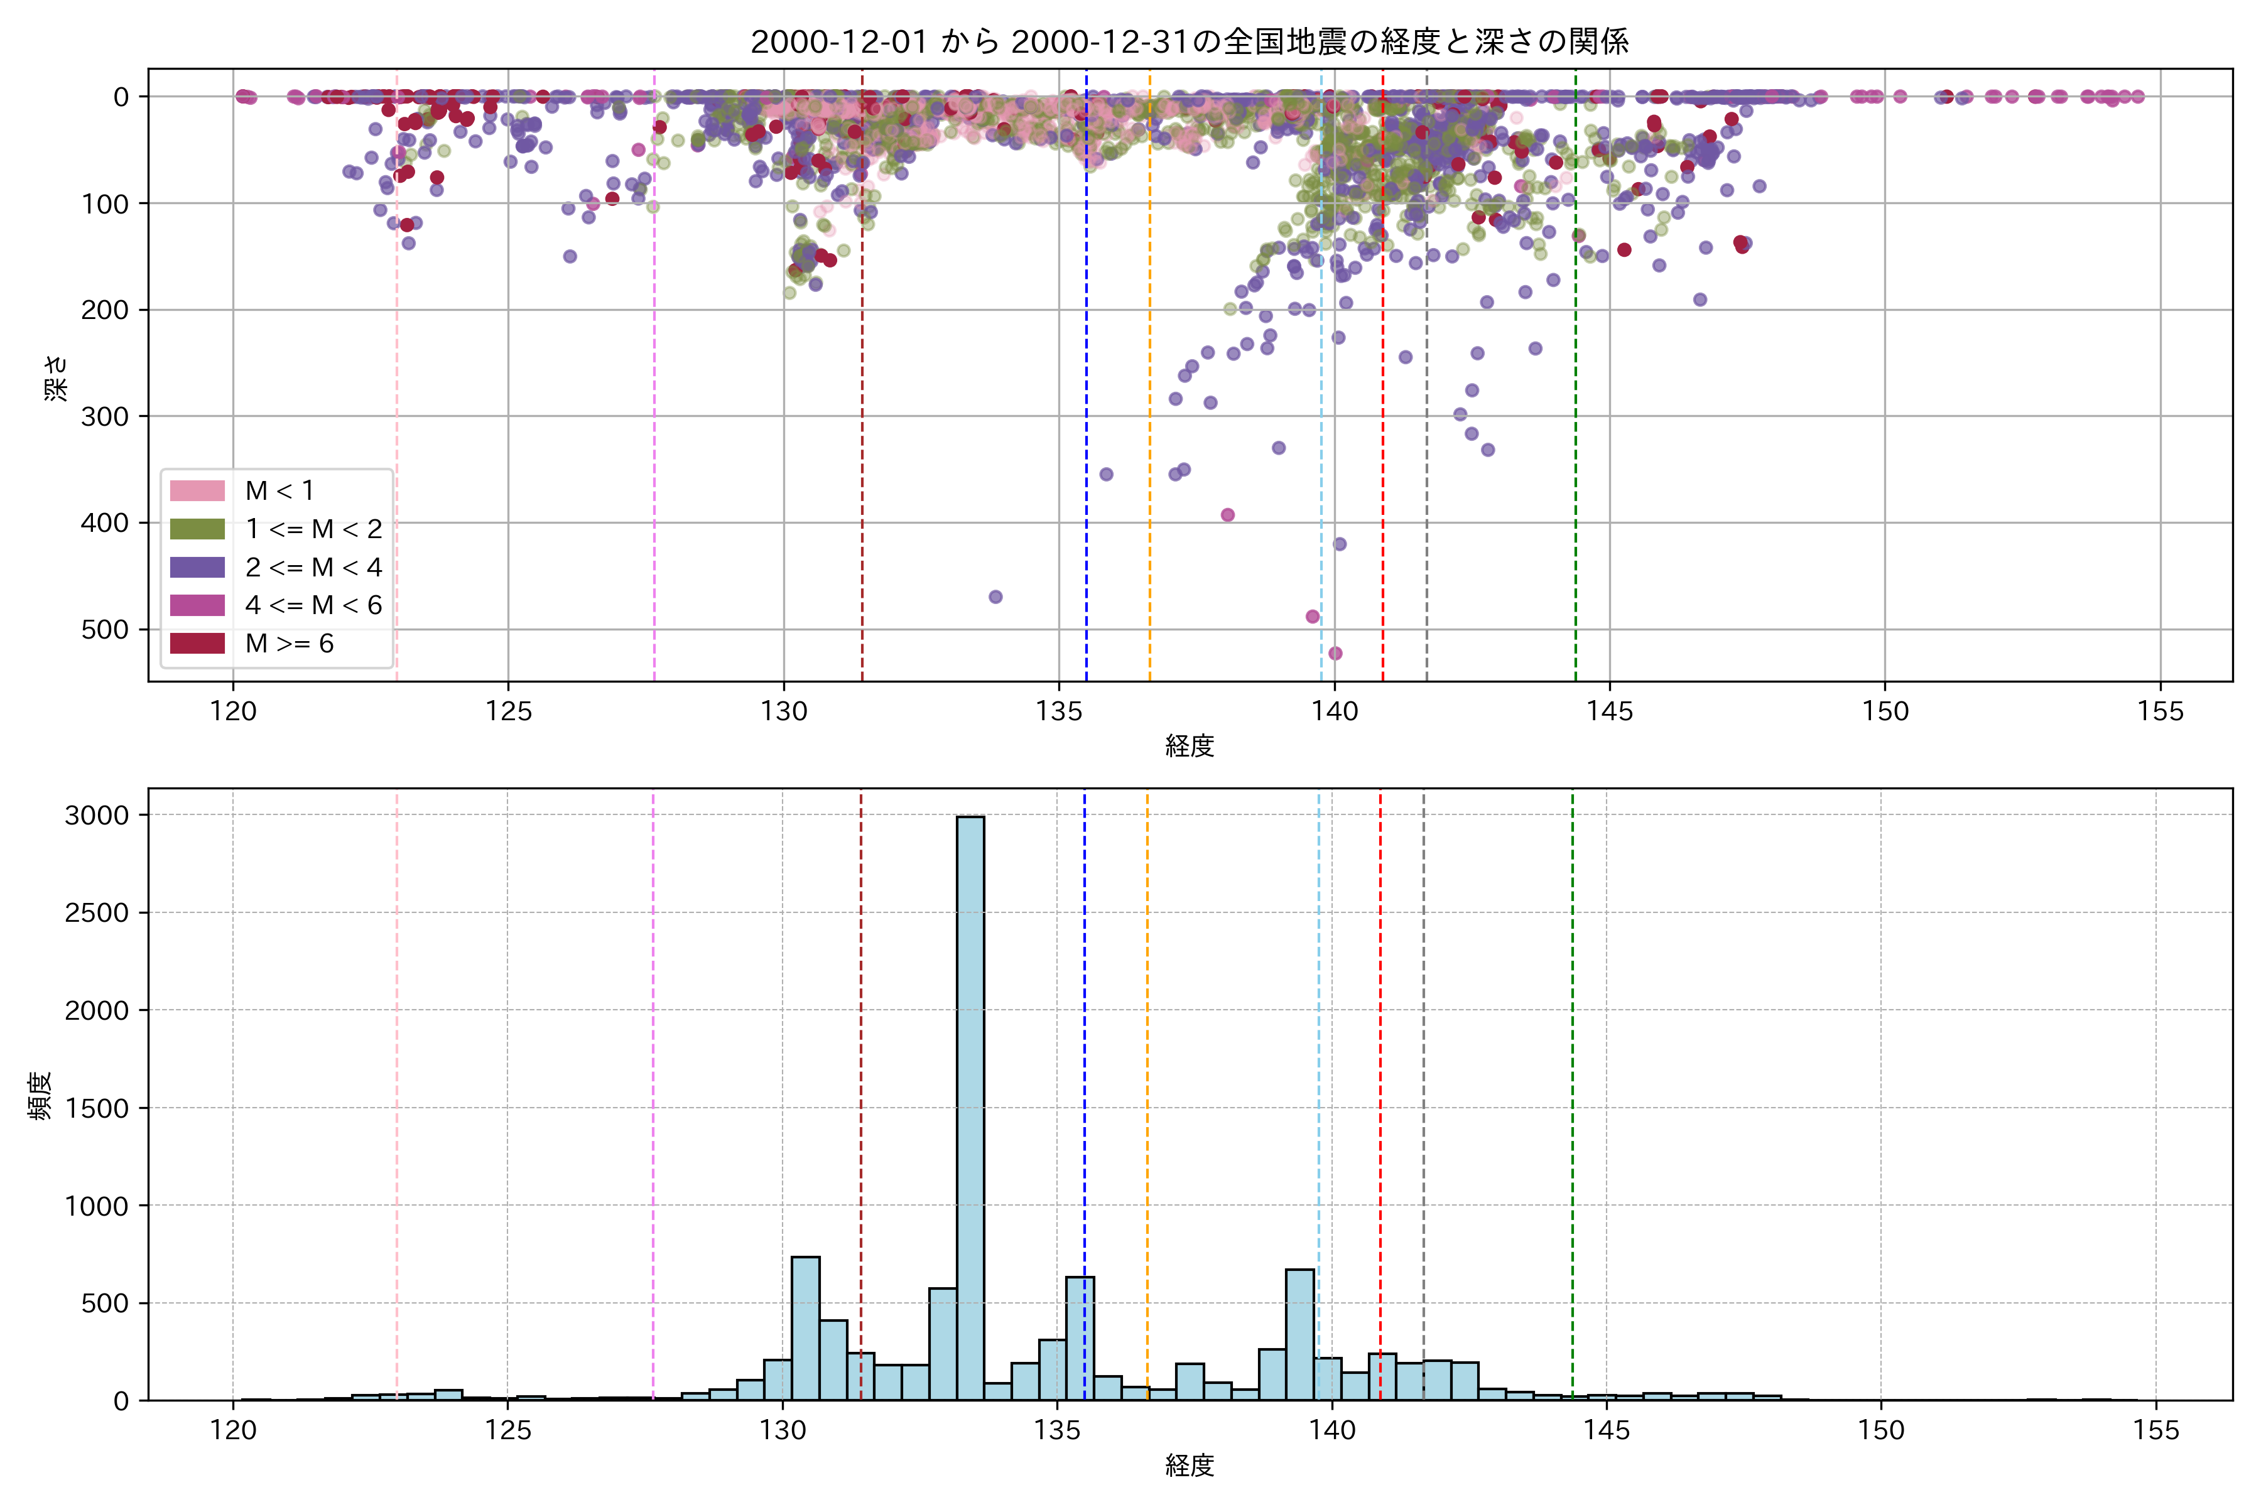Image resolution: width=2261 pixels, height=1507 pixels.
Task: Click the 経度 label under scatter plot
Action: point(1189,746)
